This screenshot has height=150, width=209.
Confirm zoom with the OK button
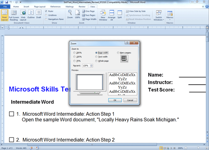click(115, 100)
